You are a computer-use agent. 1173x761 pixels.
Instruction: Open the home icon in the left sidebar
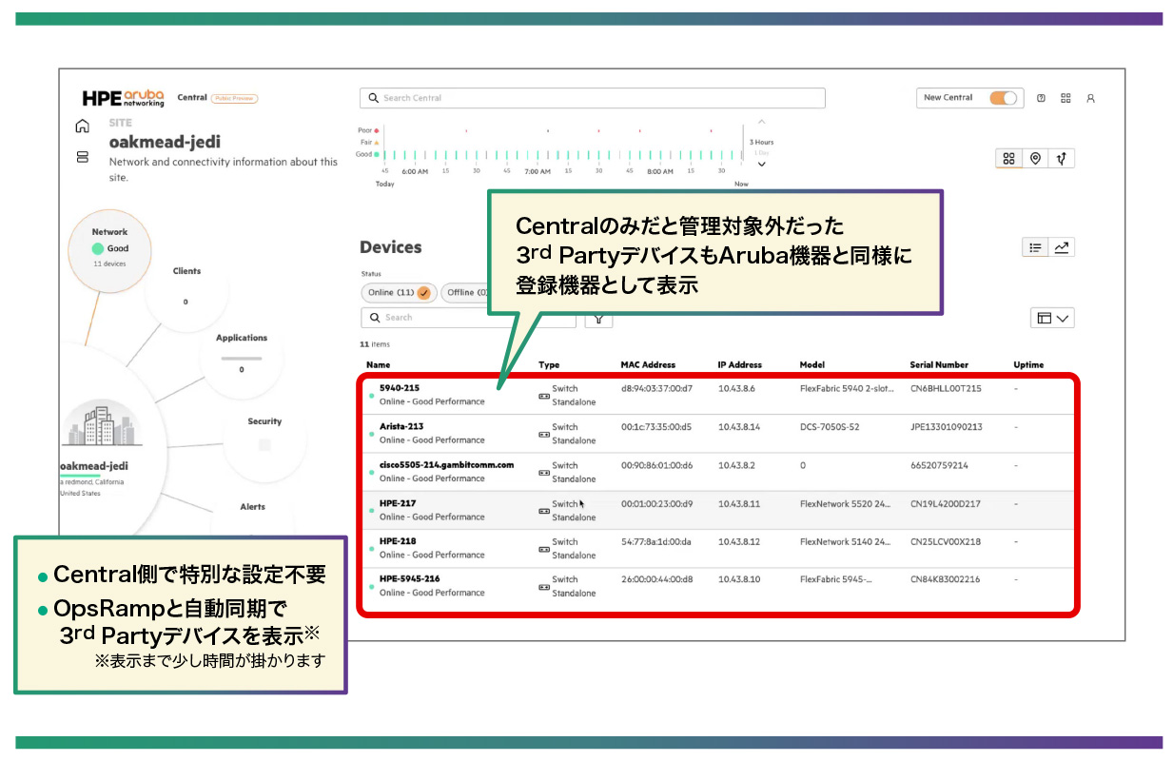(83, 127)
